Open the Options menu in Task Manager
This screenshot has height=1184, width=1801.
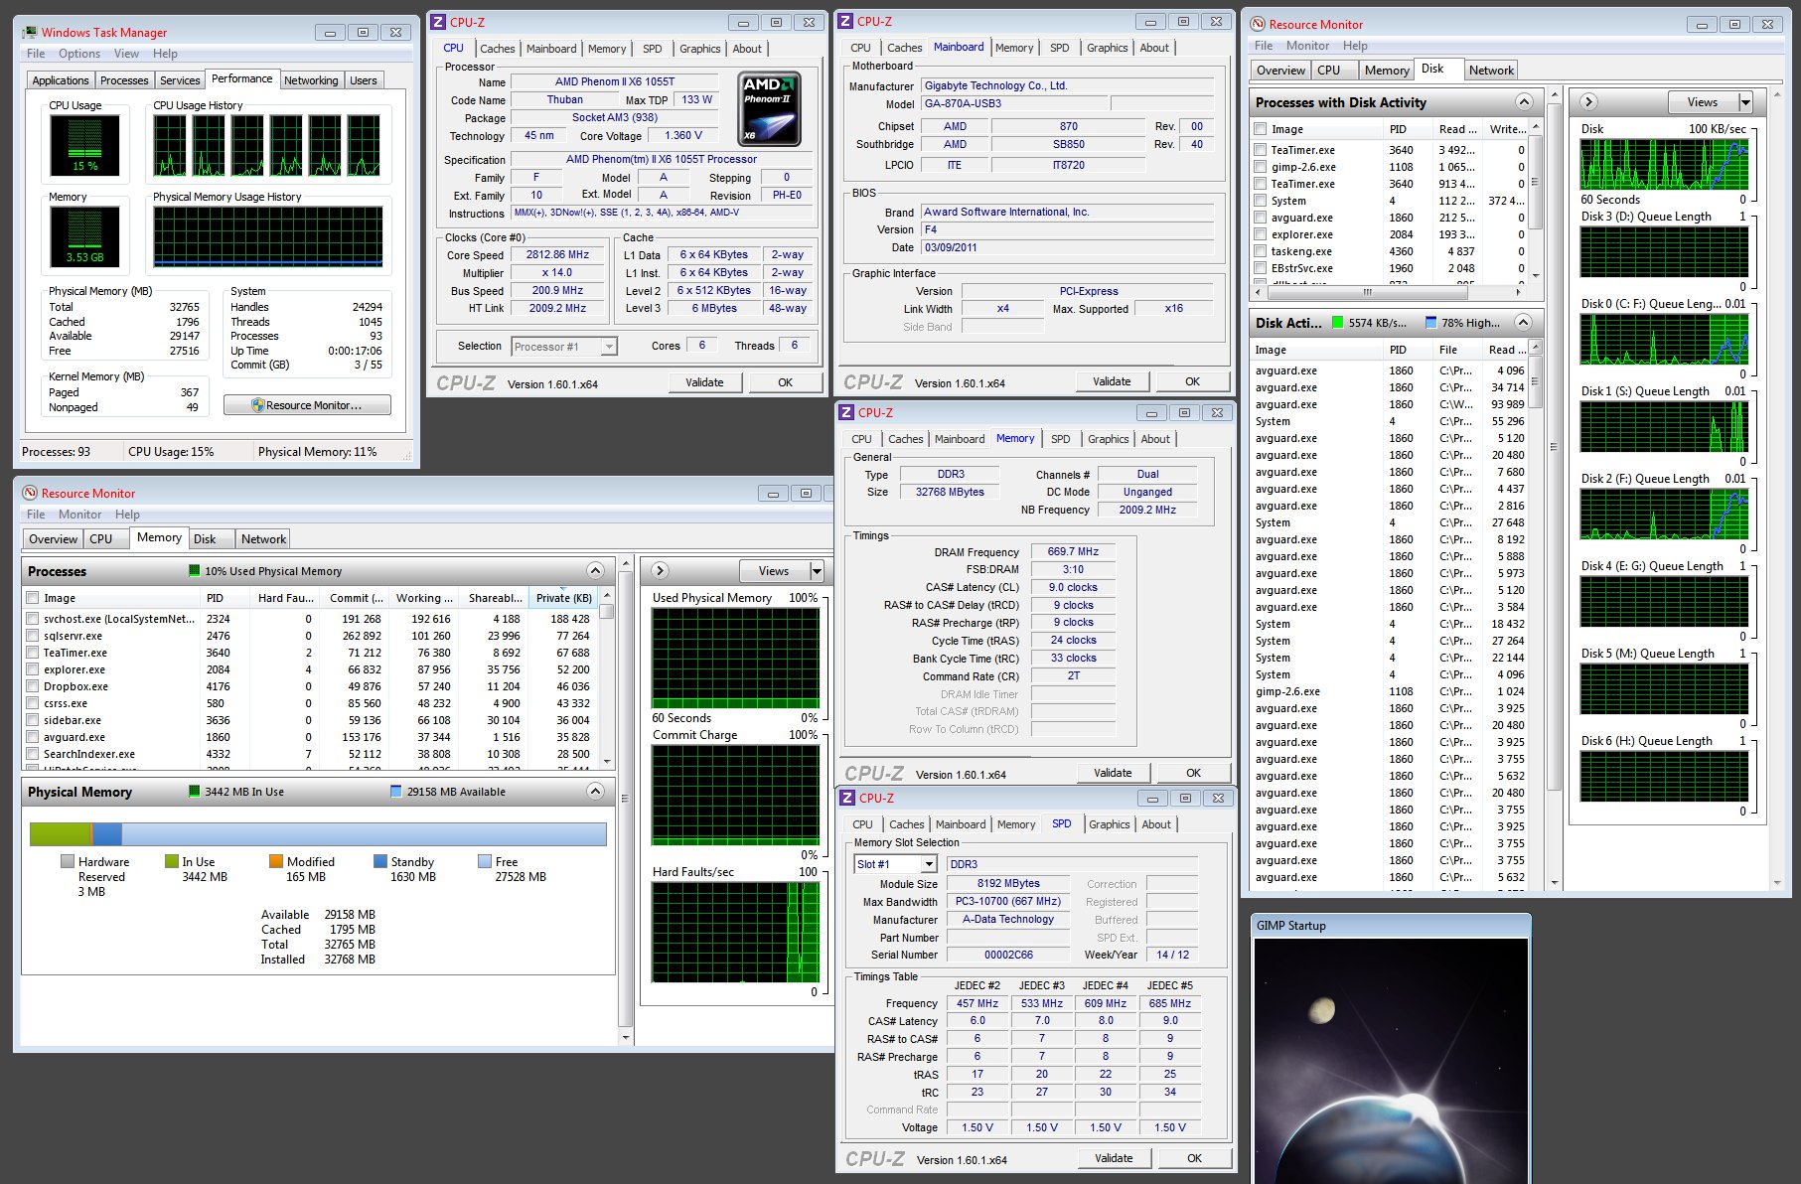[78, 54]
